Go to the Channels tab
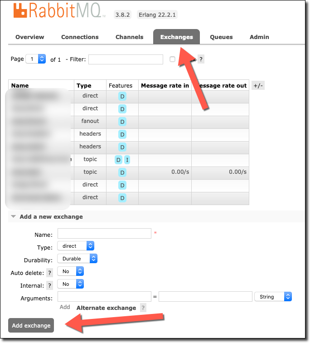The image size is (310, 343). click(129, 37)
